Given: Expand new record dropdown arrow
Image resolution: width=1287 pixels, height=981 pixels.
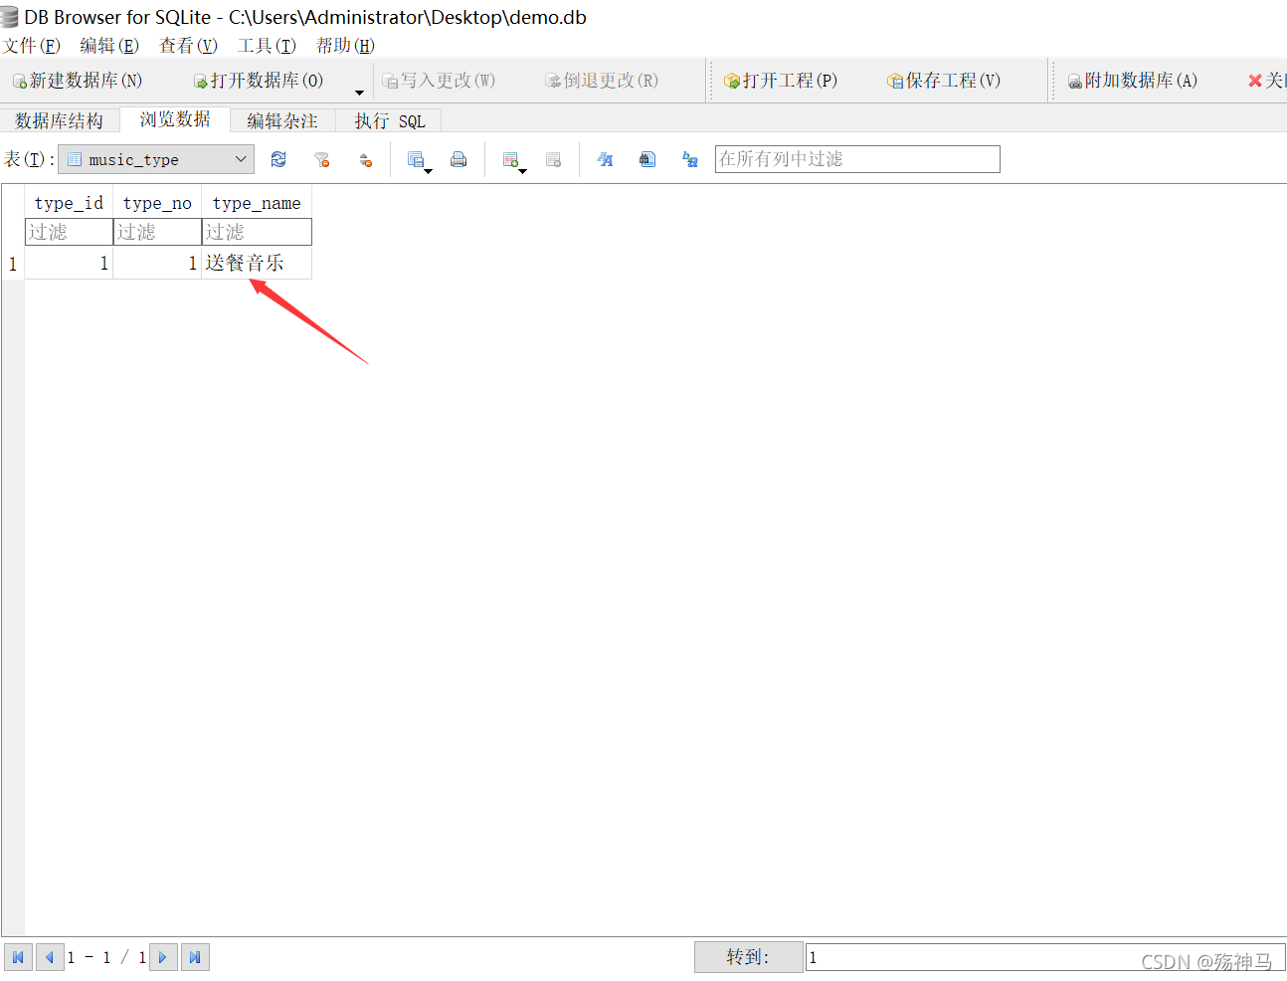Looking at the screenshot, I should pos(523,171).
